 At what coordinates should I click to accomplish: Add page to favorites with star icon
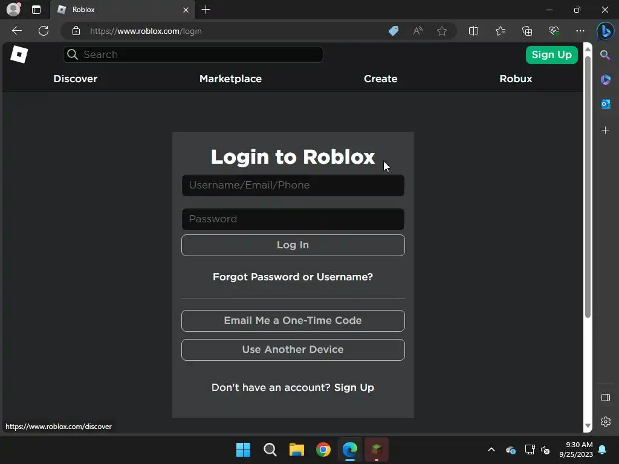pyautogui.click(x=442, y=31)
